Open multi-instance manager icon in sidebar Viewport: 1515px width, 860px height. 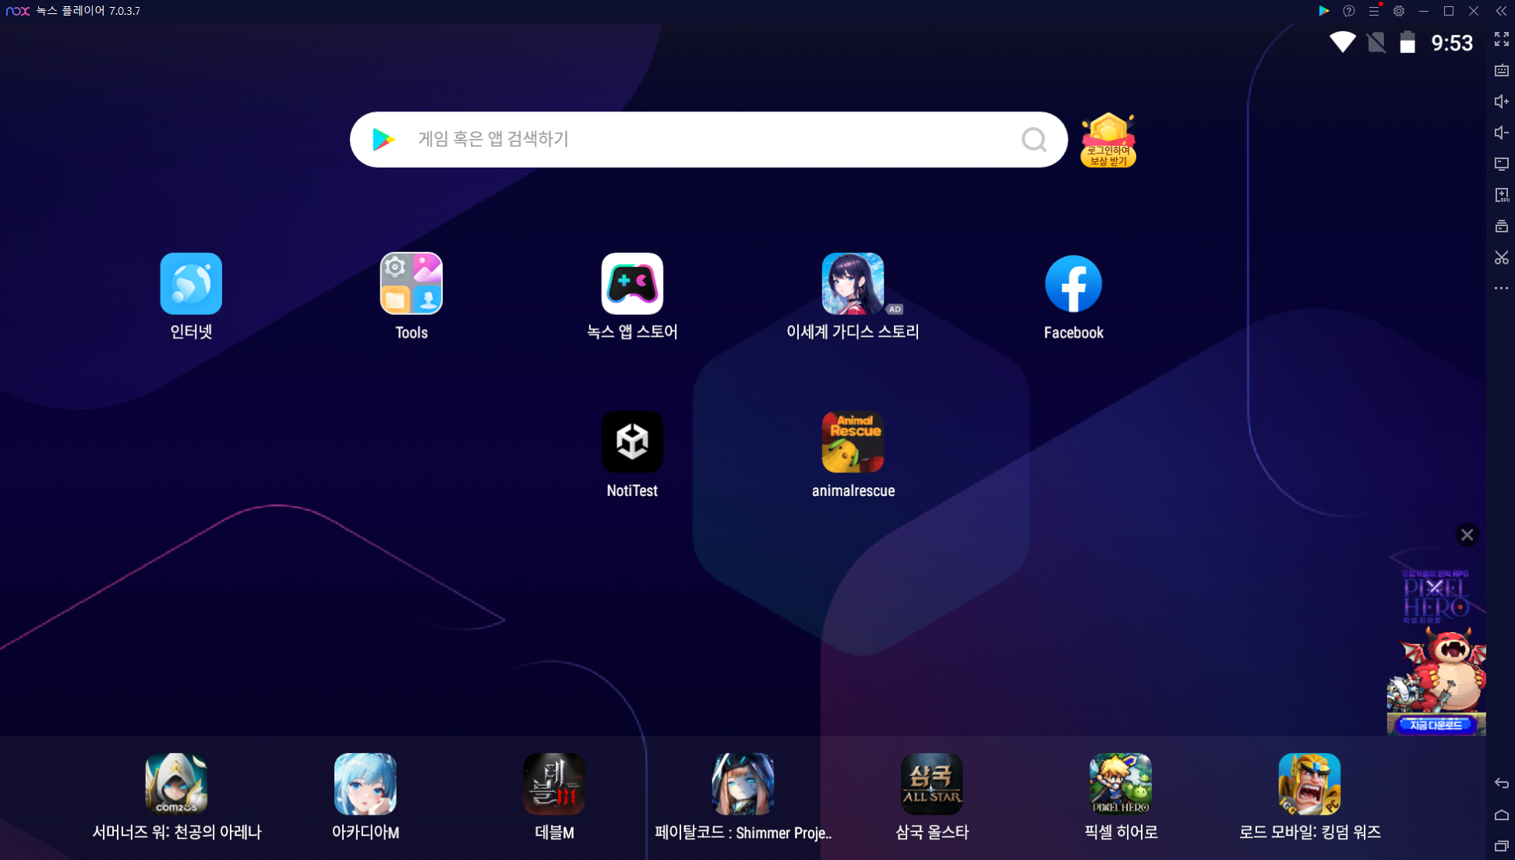coord(1501,226)
